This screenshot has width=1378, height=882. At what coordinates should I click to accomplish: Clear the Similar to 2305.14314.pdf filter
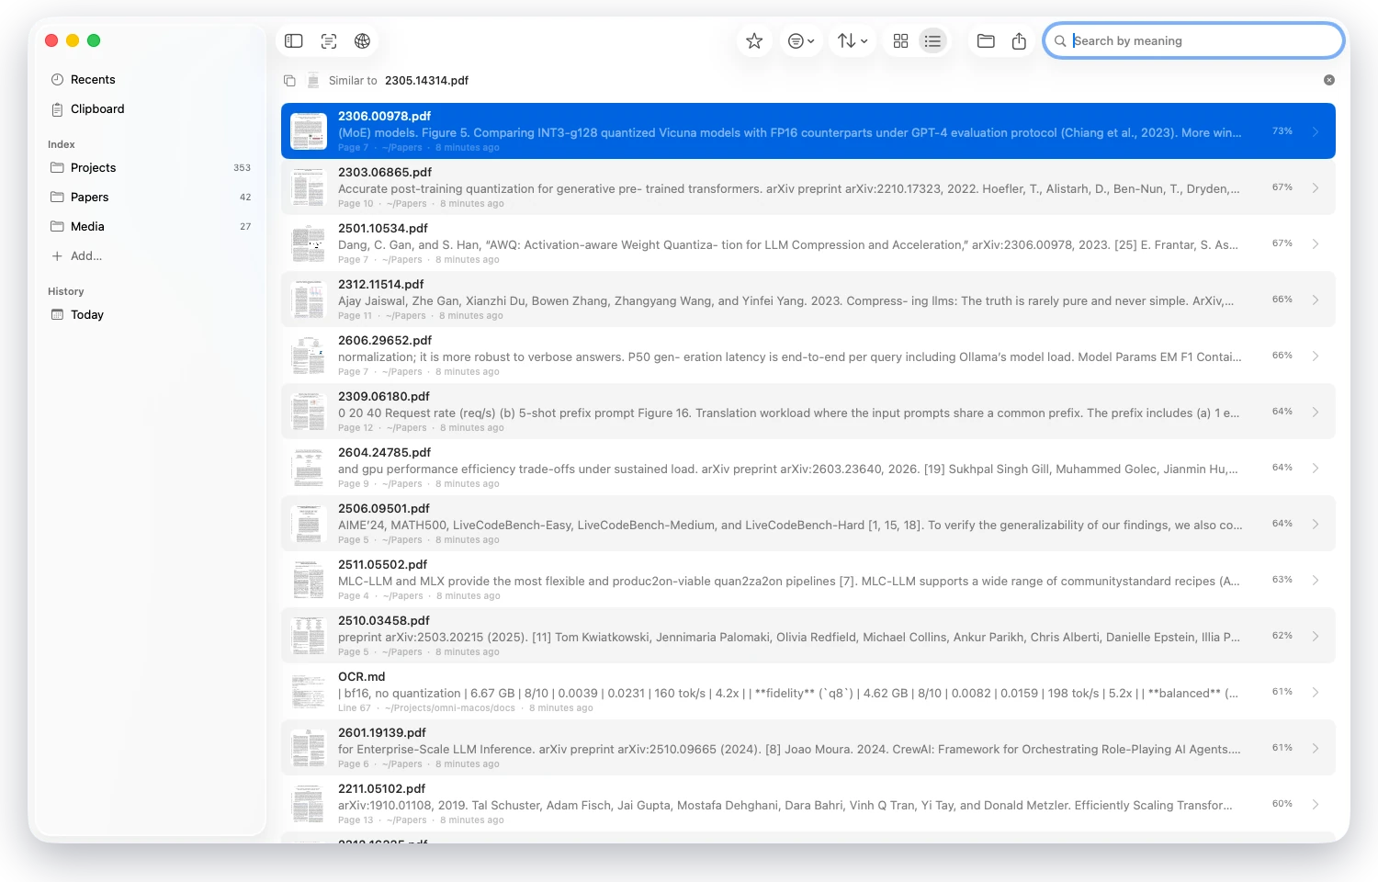tap(1329, 80)
